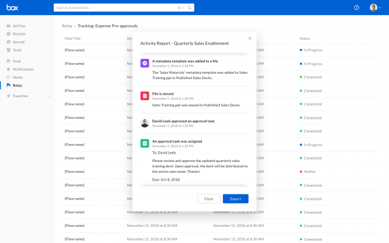Click the first In Progress status

point(311,50)
